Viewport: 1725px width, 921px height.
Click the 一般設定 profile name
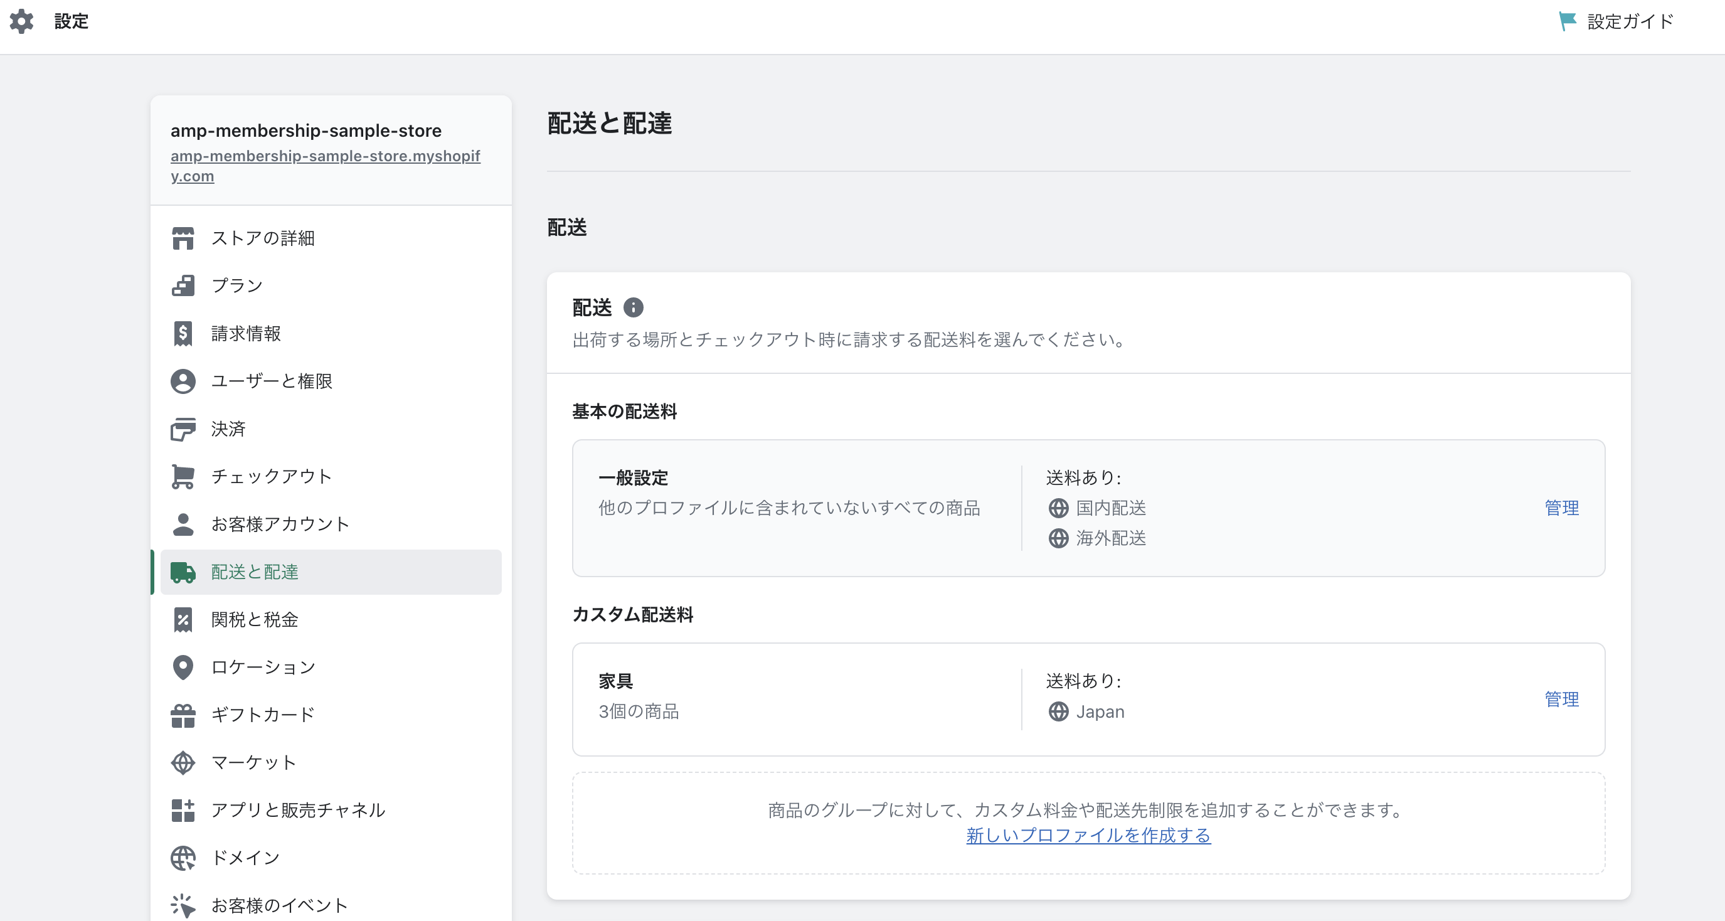[x=633, y=477]
